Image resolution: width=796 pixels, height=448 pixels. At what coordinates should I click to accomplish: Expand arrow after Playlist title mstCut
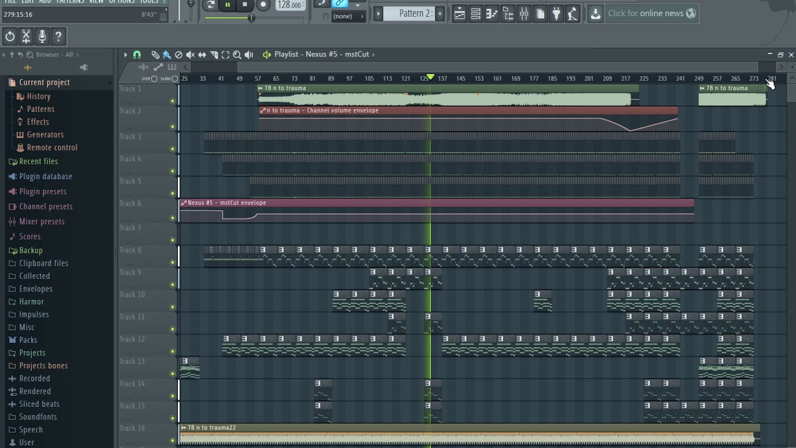coord(374,55)
